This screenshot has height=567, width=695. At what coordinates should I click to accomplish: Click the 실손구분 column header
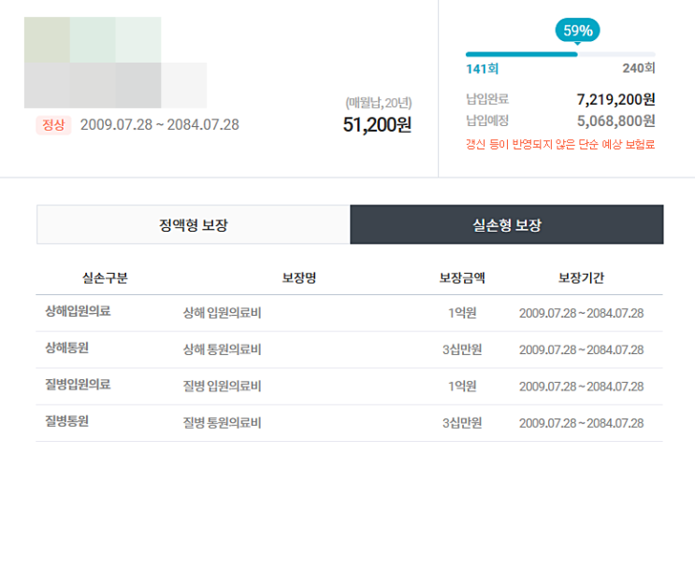pyautogui.click(x=105, y=278)
